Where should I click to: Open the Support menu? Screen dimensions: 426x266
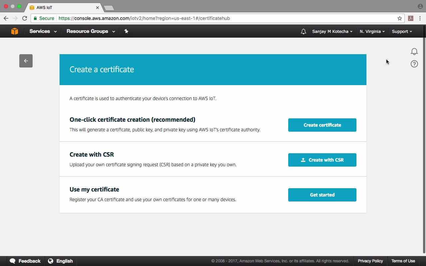tap(402, 32)
